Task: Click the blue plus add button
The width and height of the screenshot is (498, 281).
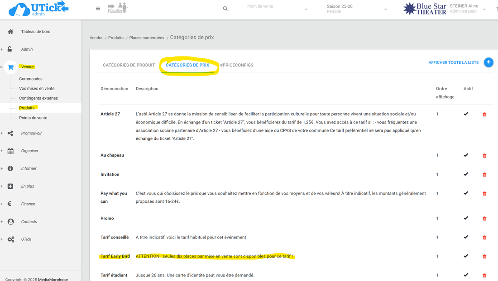Action: (x=488, y=62)
